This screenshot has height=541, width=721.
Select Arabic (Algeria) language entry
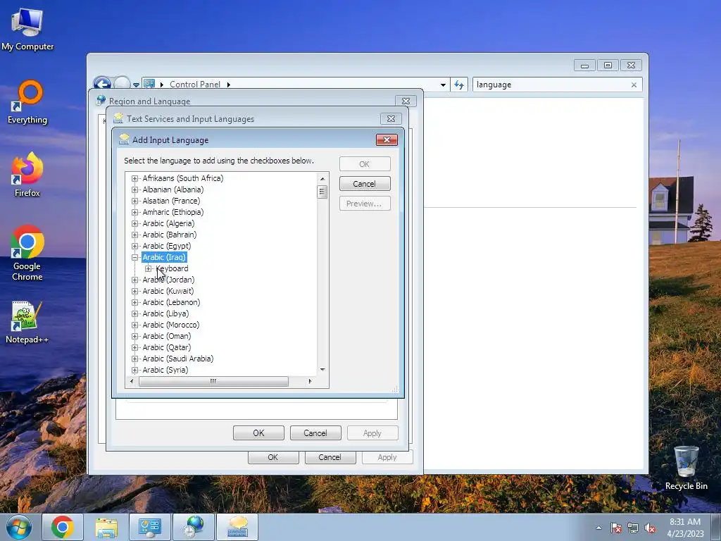point(168,223)
